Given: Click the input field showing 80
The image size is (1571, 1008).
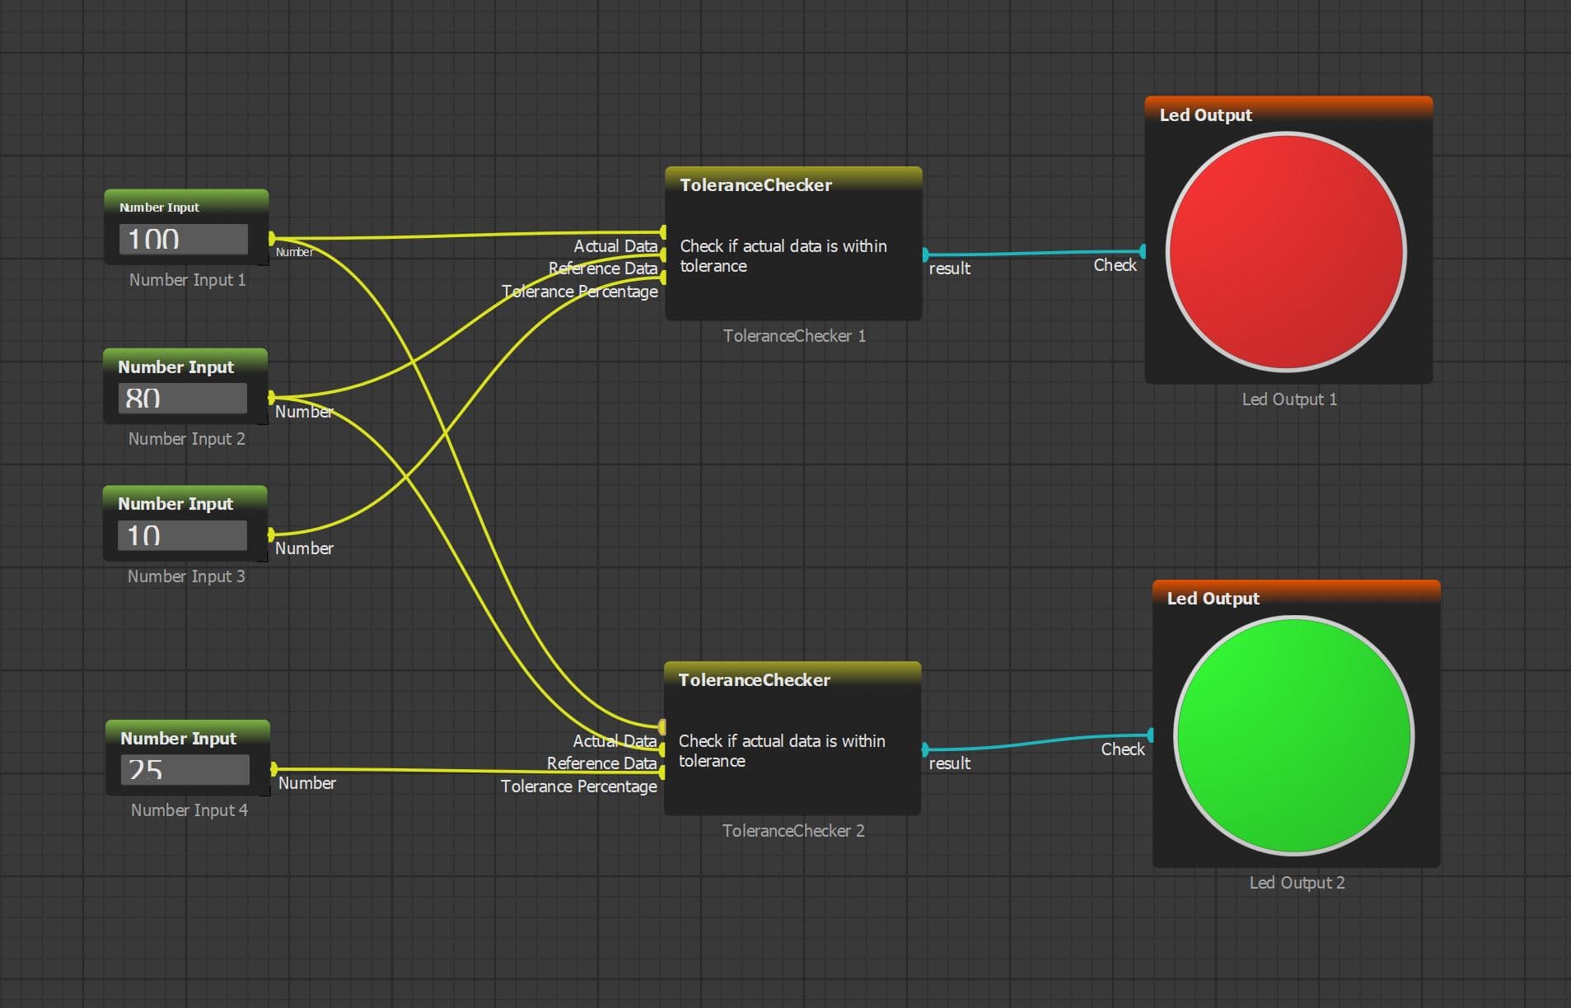Looking at the screenshot, I should [x=183, y=399].
